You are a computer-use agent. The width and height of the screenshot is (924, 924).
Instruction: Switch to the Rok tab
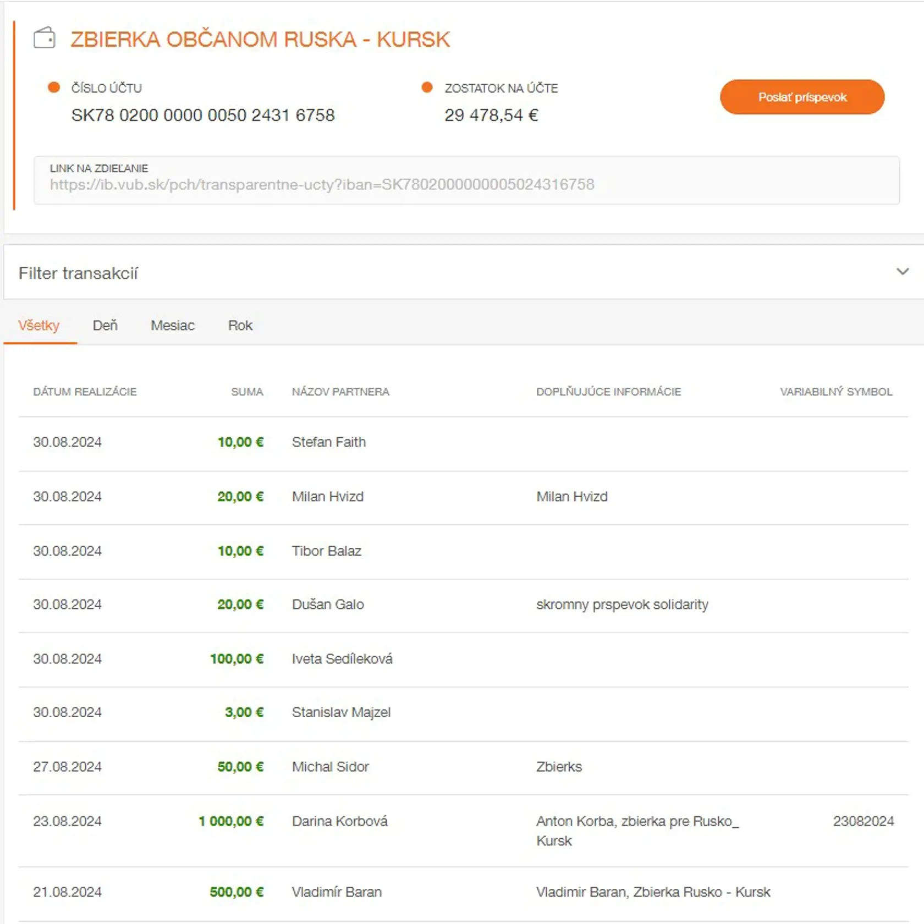[240, 326]
